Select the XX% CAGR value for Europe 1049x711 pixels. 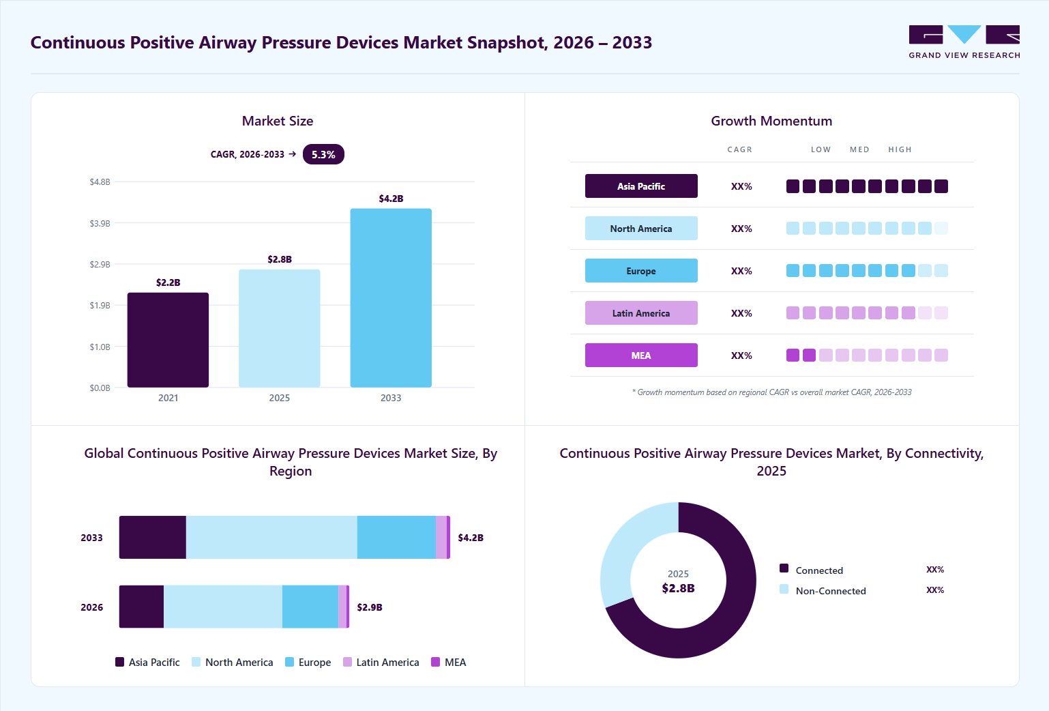741,271
